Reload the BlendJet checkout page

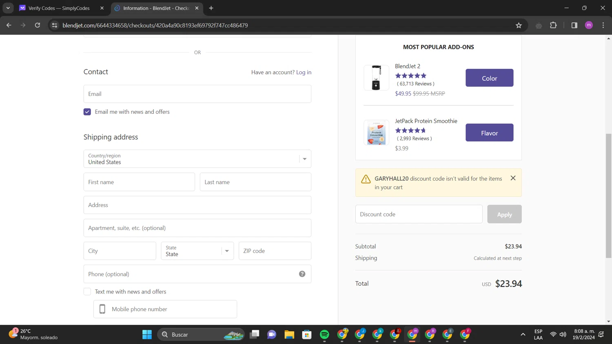click(x=38, y=25)
